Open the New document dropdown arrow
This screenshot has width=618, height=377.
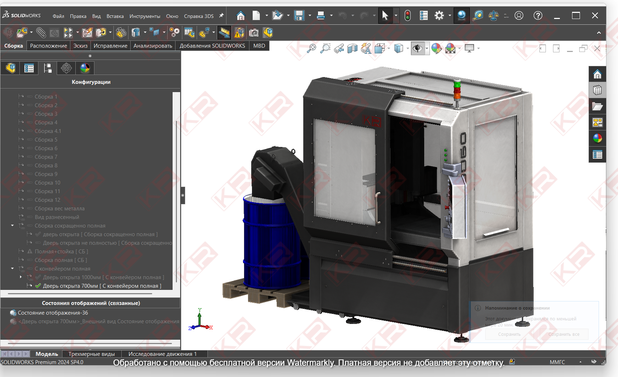click(x=266, y=15)
